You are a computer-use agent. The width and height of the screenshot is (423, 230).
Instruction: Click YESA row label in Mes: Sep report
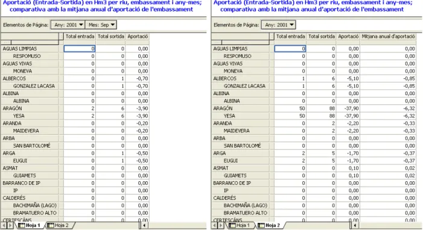tap(30, 116)
